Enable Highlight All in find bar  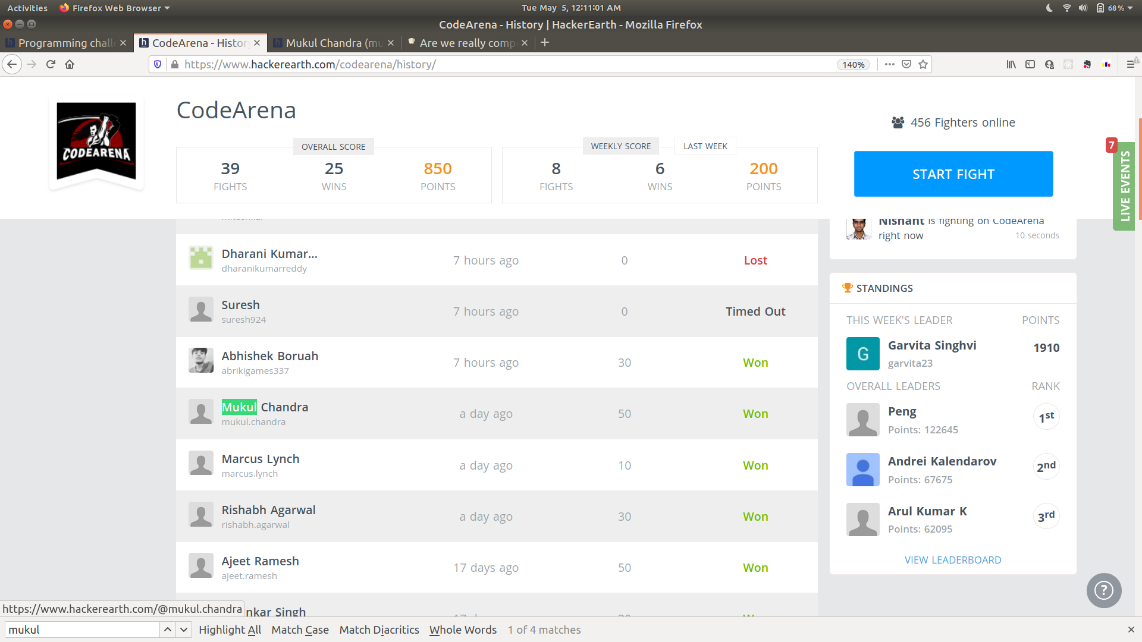click(230, 630)
